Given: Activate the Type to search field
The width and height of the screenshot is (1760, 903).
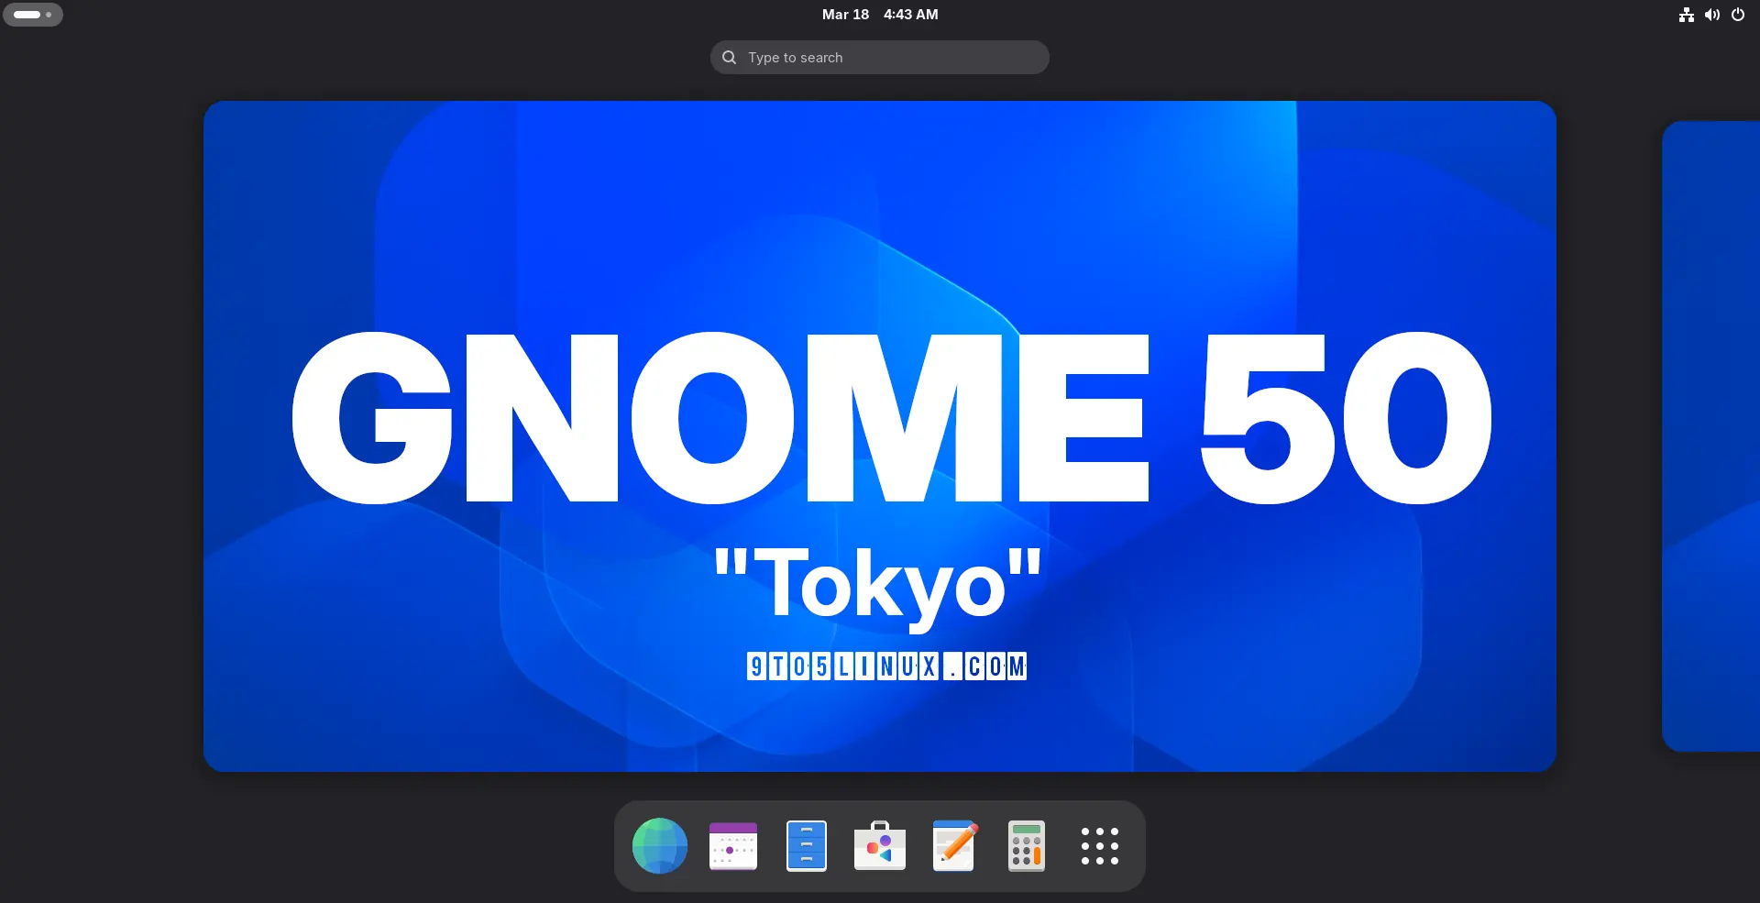Looking at the screenshot, I should click(879, 57).
